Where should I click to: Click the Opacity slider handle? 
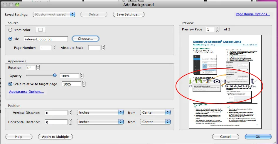click(x=55, y=75)
